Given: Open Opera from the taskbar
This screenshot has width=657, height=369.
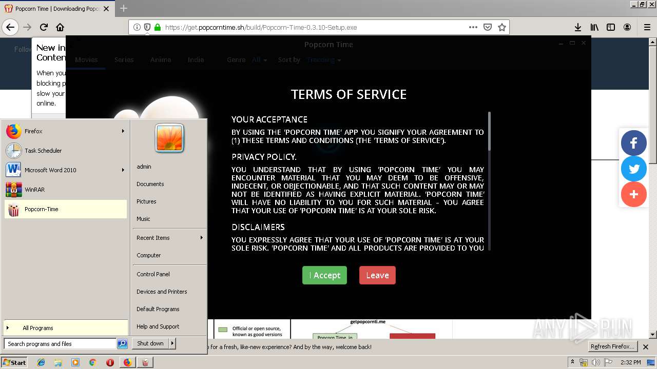Looking at the screenshot, I should 110,362.
